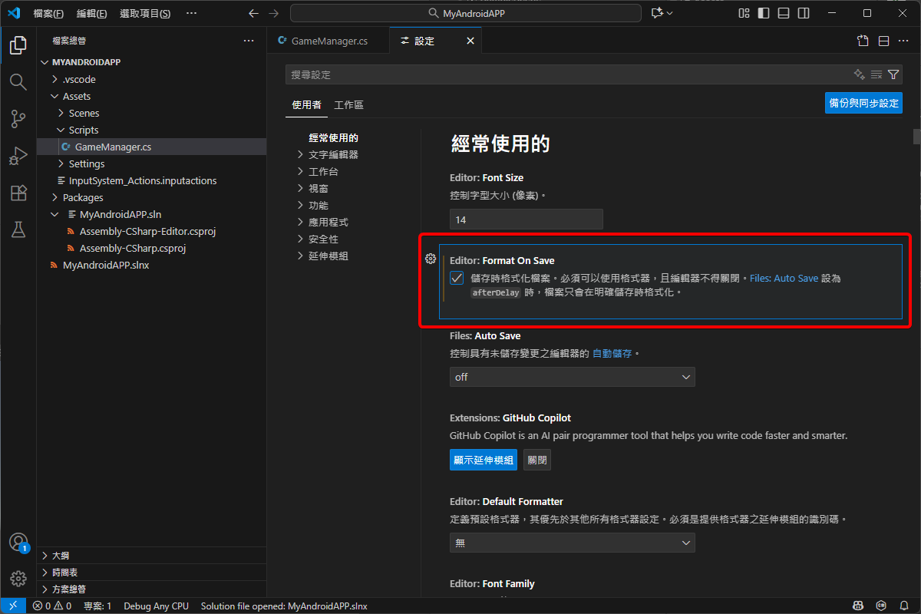The image size is (921, 614).
Task: Open the Testing view flask icon
Action: (18, 229)
